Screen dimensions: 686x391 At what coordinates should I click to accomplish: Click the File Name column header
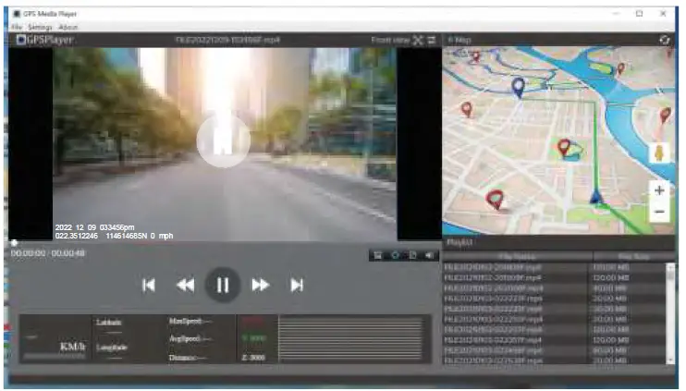point(517,257)
